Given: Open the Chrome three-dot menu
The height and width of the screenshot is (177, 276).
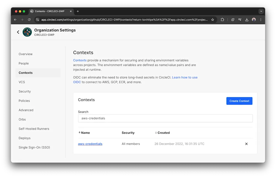Looking at the screenshot, I should (x=261, y=20).
